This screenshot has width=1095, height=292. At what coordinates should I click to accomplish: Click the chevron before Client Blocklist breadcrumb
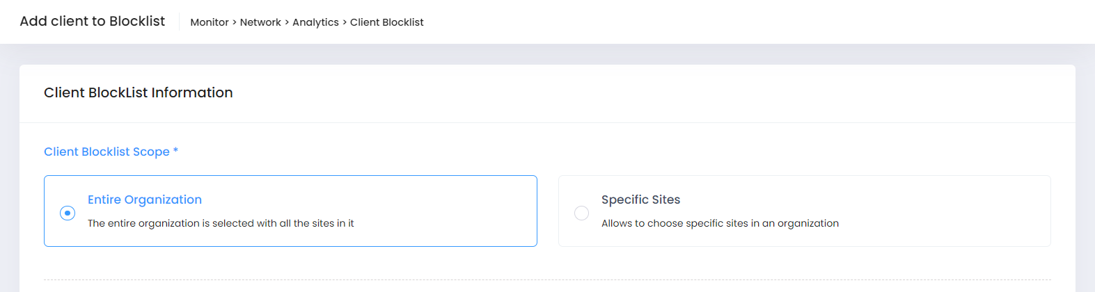point(345,22)
